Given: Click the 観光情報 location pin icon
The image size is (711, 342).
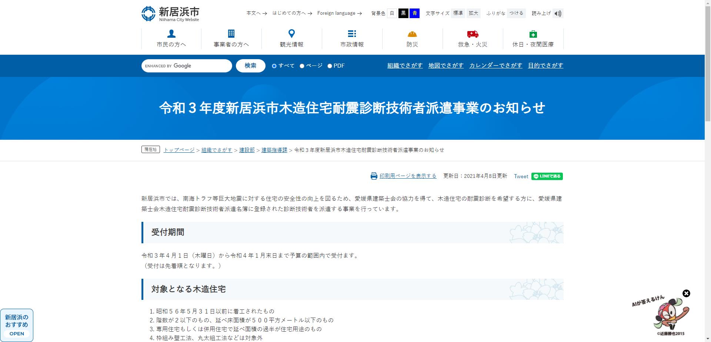Looking at the screenshot, I should 292,34.
